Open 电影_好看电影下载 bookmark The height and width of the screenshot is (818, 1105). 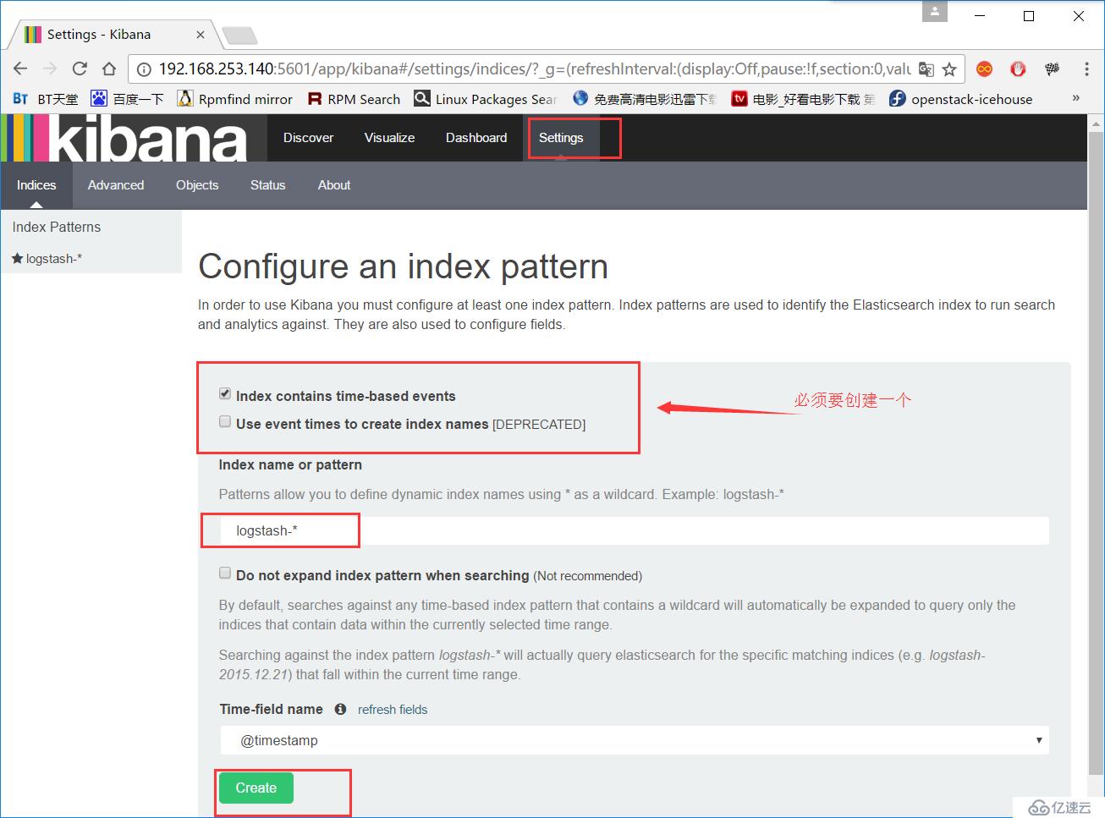coord(804,99)
